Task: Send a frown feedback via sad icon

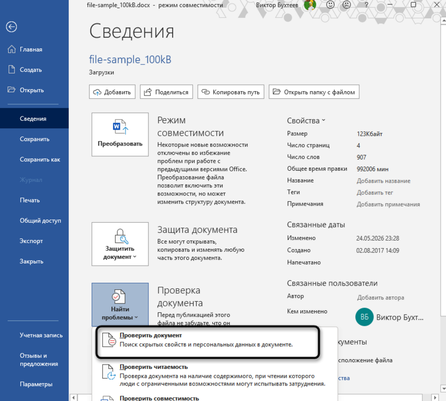Action: [346, 4]
